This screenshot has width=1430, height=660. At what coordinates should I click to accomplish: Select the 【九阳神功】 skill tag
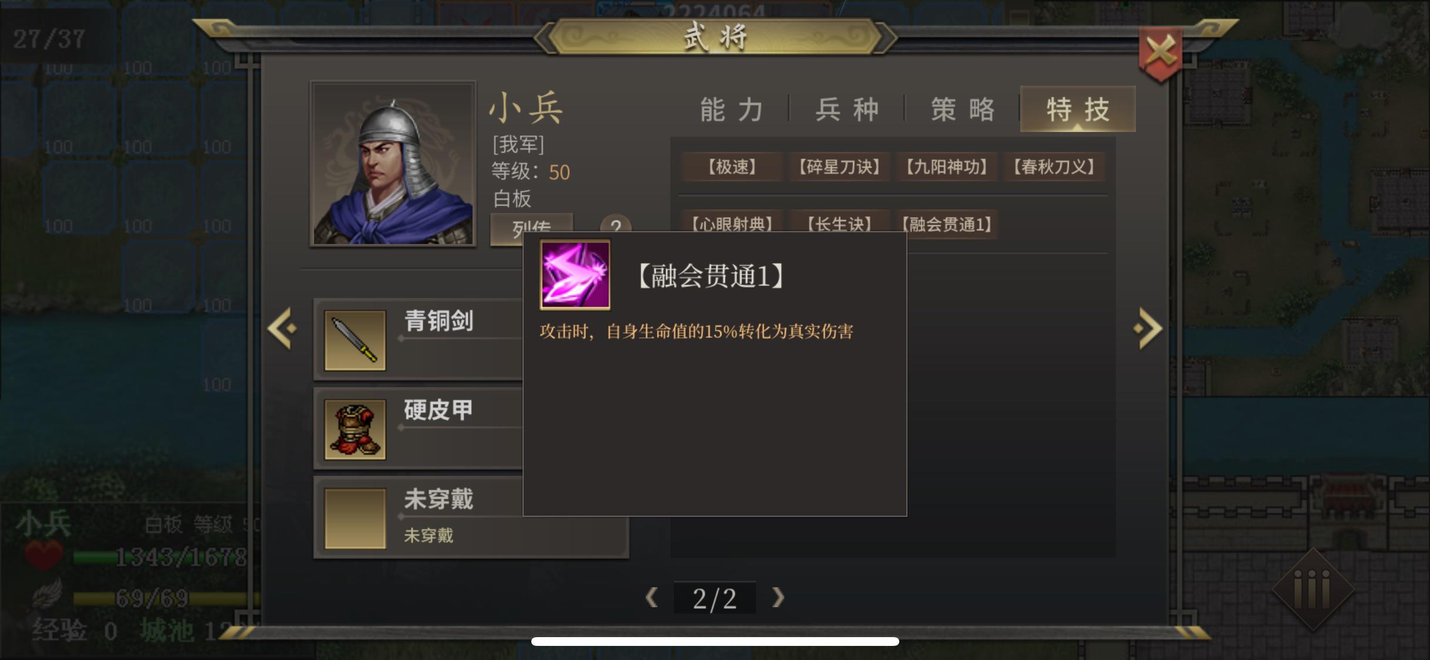(x=947, y=167)
